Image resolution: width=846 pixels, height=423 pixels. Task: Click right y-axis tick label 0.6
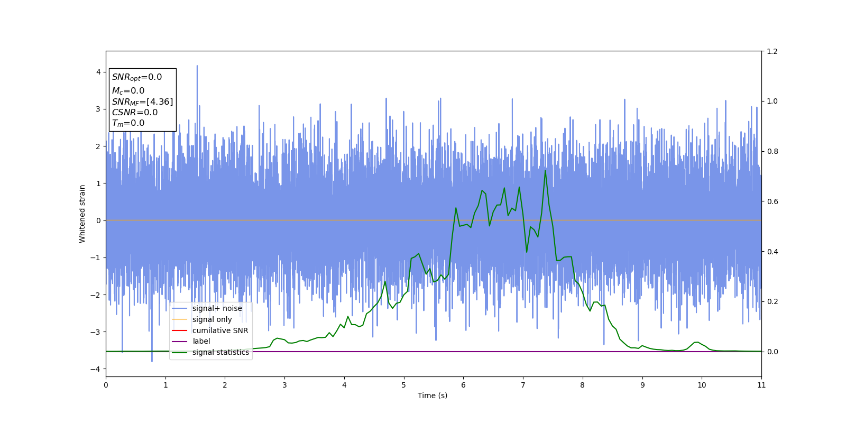click(x=772, y=201)
